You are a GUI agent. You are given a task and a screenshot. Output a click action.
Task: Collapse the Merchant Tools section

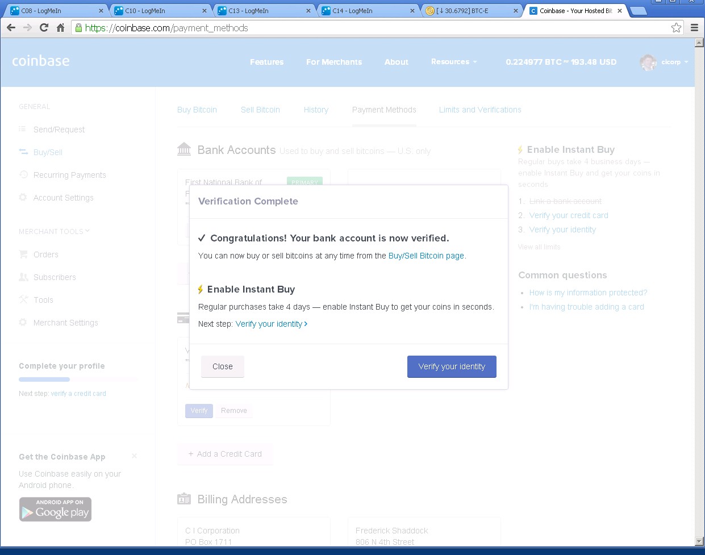[x=55, y=231]
